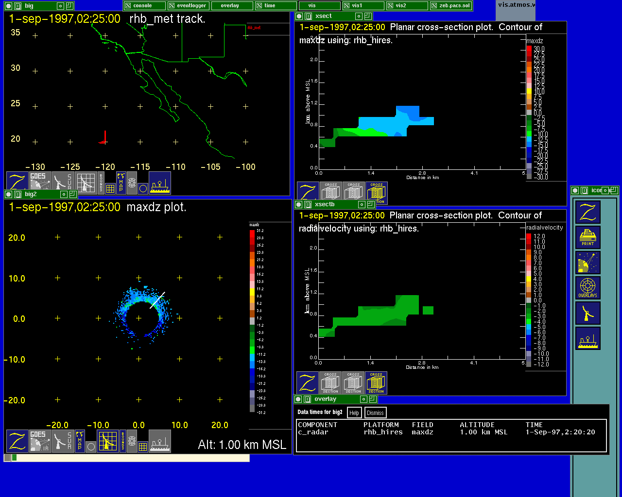
Task: Select the ship icon in the icon panel
Action: (587, 338)
